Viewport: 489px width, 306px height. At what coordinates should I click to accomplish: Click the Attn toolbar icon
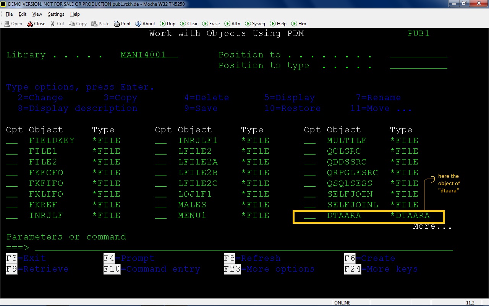pyautogui.click(x=232, y=23)
